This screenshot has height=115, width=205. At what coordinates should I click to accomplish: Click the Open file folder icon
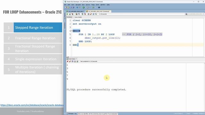pos(68,7)
